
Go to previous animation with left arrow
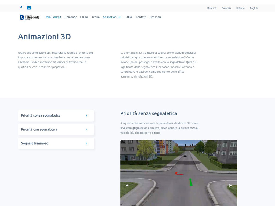point(127,185)
